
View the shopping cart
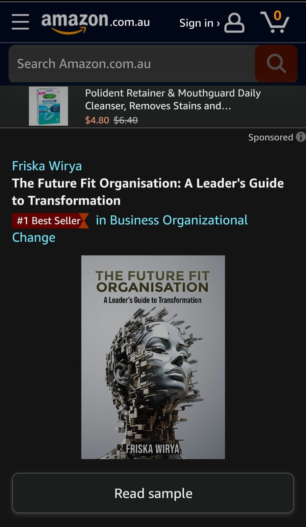click(x=275, y=22)
